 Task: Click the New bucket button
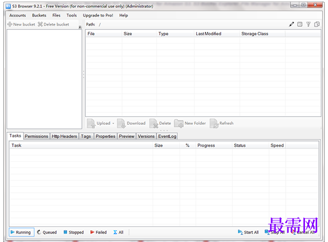click(x=21, y=25)
